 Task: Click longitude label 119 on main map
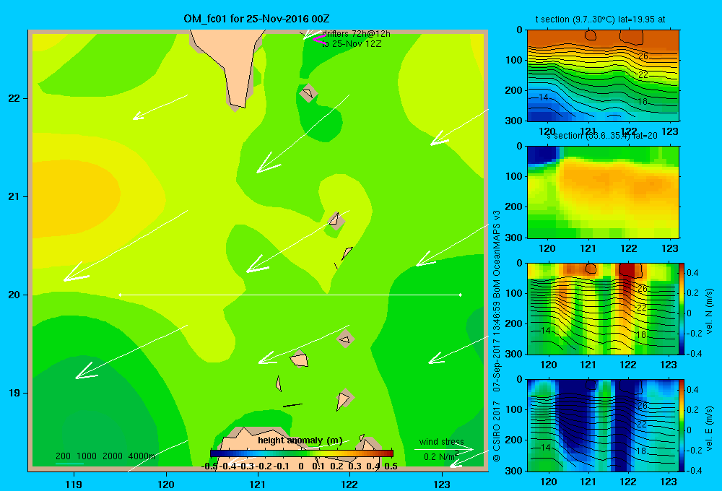74,485
